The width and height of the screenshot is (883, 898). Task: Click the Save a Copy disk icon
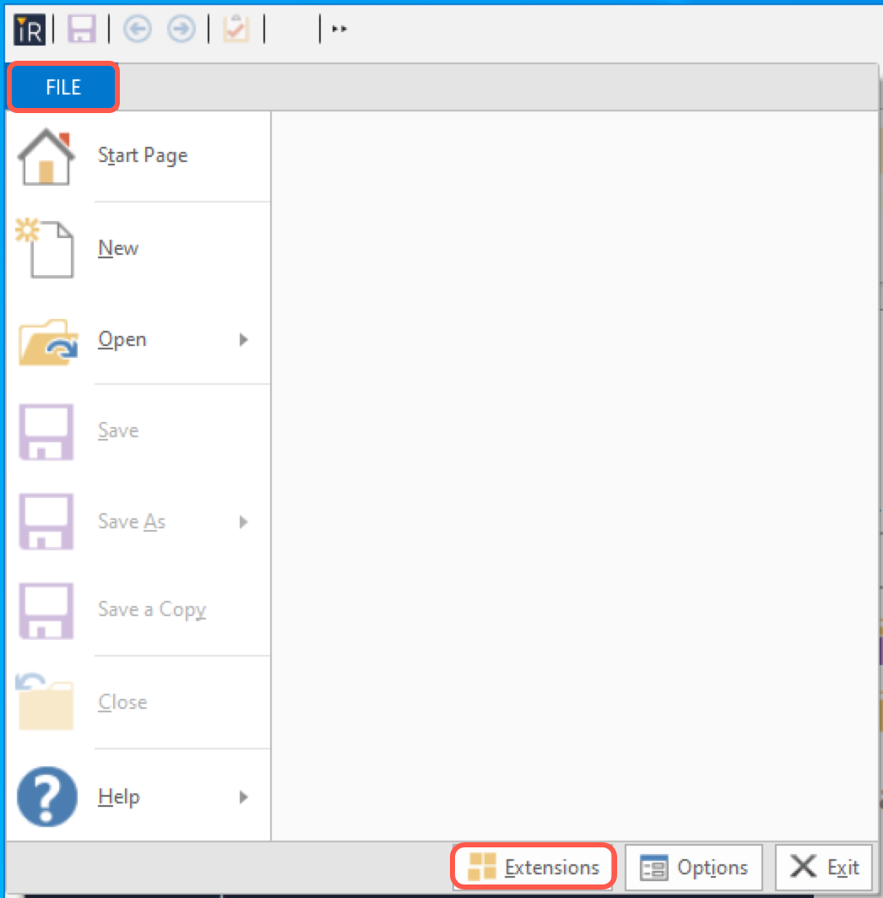pos(46,609)
